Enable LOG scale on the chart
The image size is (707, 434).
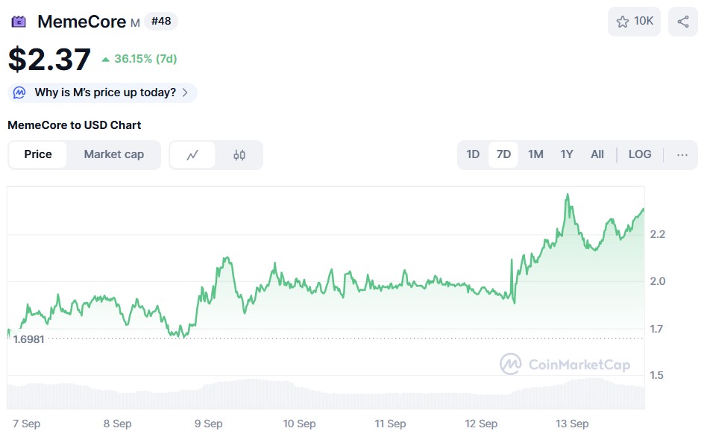[640, 154]
